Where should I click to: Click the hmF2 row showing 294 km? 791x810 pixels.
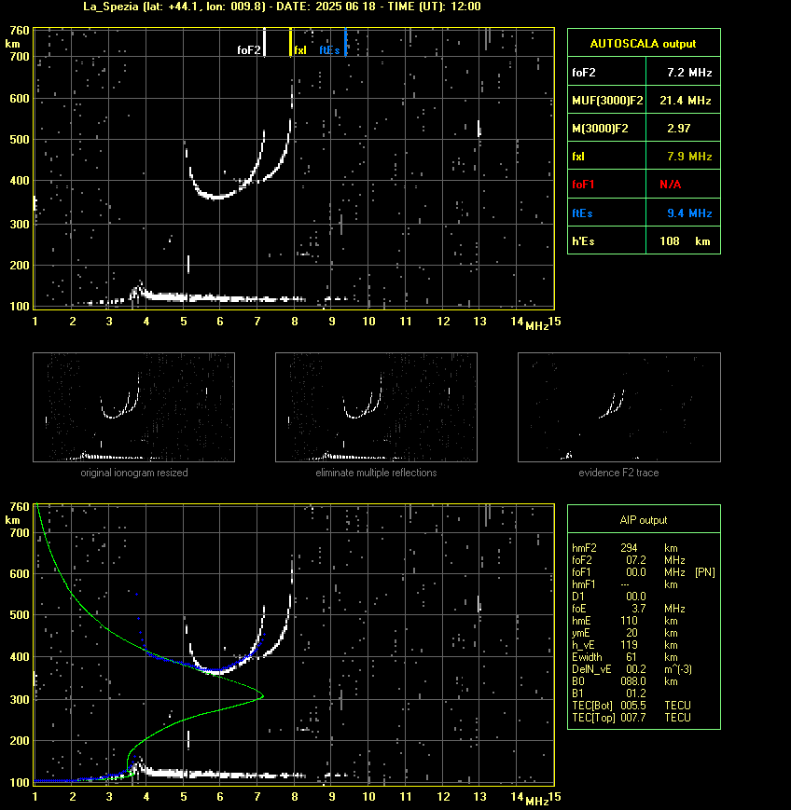coord(625,548)
